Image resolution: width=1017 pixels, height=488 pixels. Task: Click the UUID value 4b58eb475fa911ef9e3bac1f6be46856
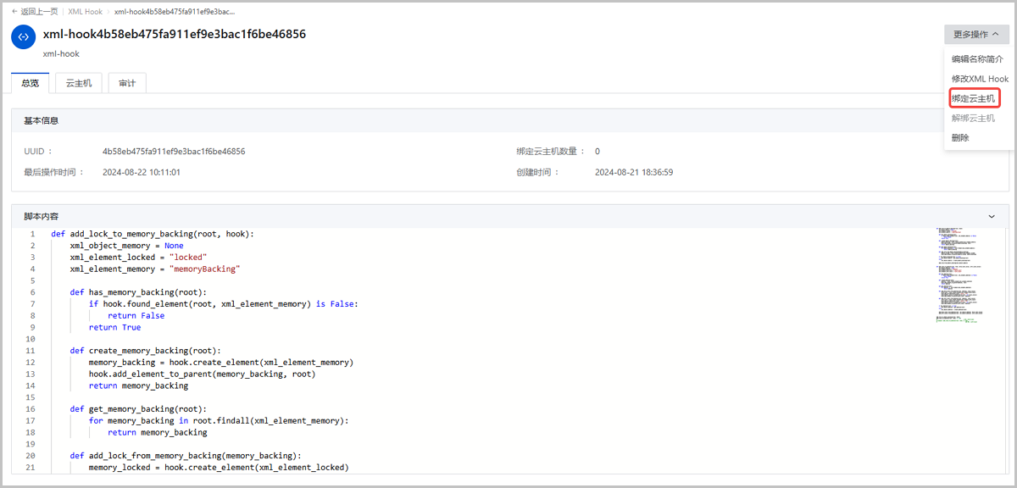[173, 152]
